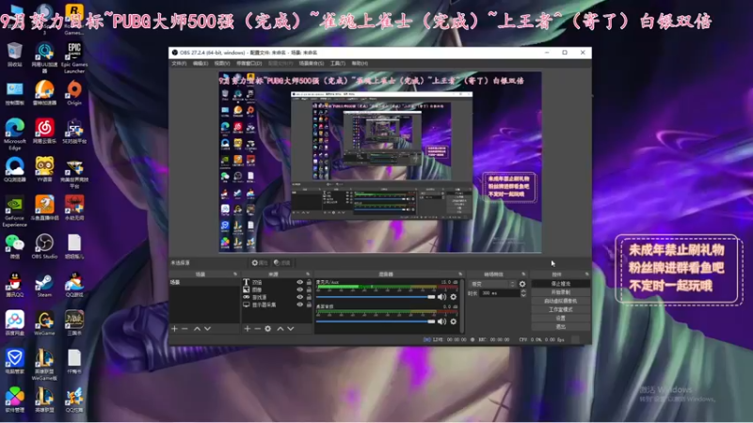Open the View (视图) menu
This screenshot has height=423, width=753.
point(222,63)
